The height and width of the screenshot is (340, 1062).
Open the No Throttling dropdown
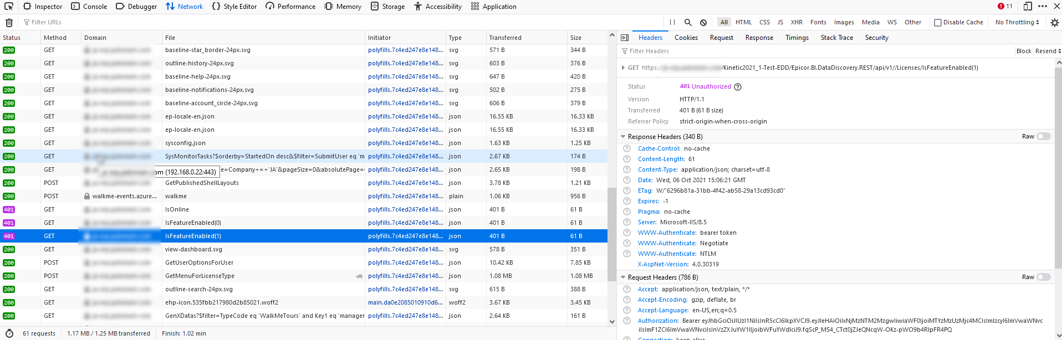(x=1017, y=23)
